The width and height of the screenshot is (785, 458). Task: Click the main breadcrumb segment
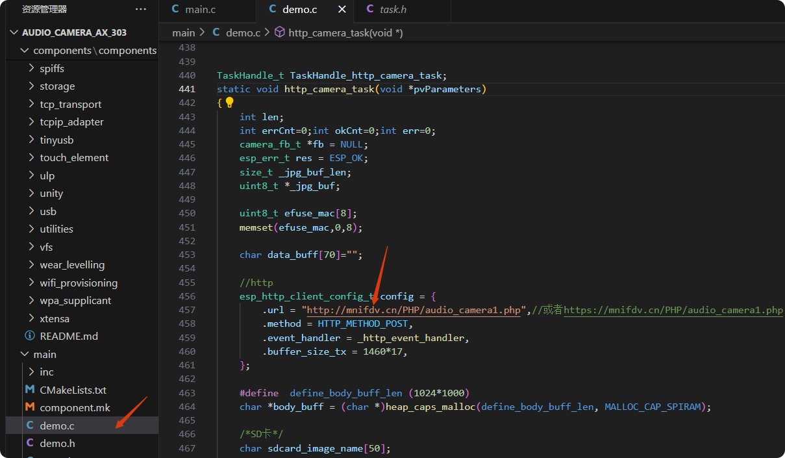pyautogui.click(x=183, y=32)
